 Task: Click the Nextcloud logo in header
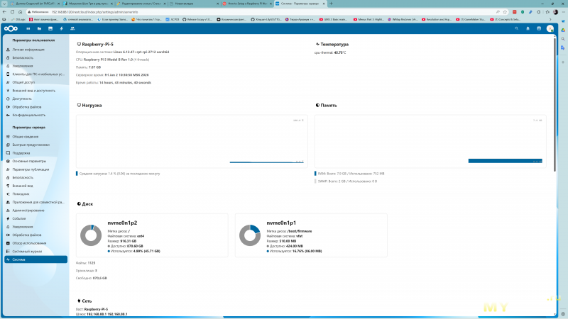click(9, 28)
